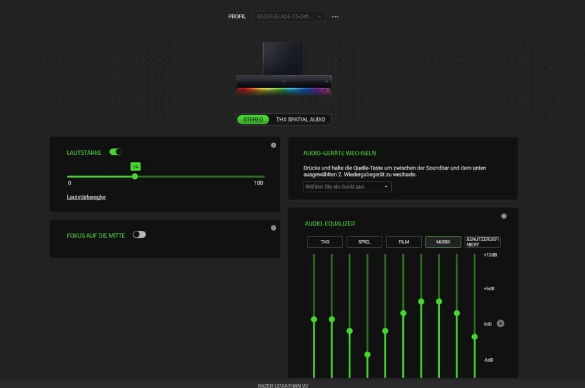Image resolution: width=585 pixels, height=388 pixels.
Task: Enable the Fokus auf die Mitte toggle
Action: 139,234
